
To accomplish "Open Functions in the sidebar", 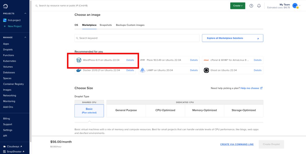I will 8,55.
